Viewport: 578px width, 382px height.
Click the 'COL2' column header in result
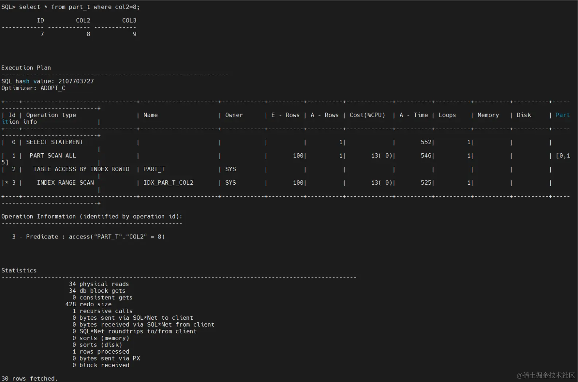pos(83,20)
